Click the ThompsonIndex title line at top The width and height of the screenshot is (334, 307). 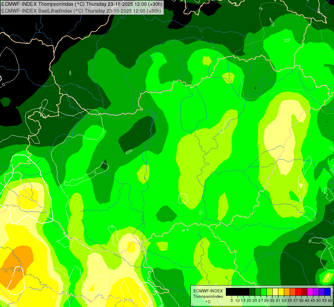tap(82, 4)
